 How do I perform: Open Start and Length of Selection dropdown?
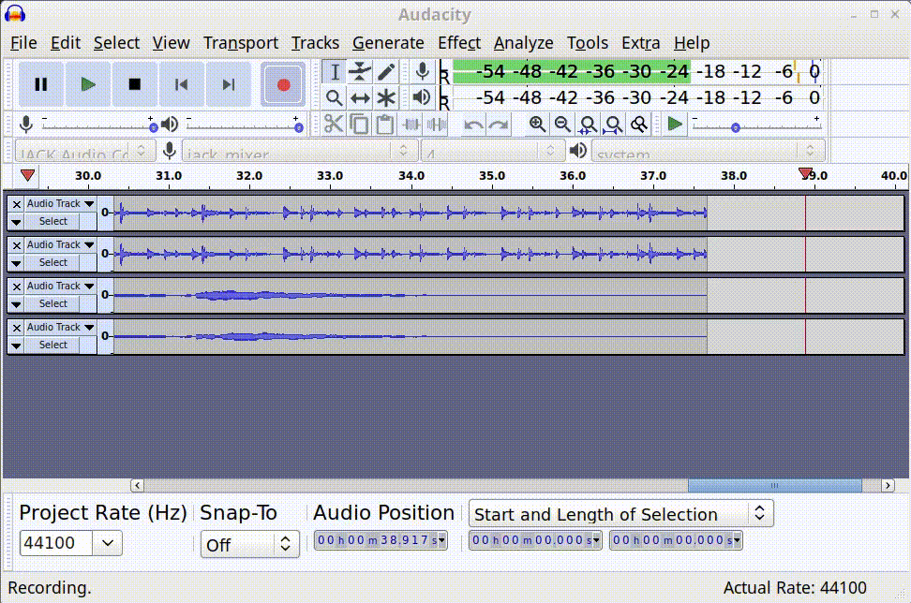point(621,514)
